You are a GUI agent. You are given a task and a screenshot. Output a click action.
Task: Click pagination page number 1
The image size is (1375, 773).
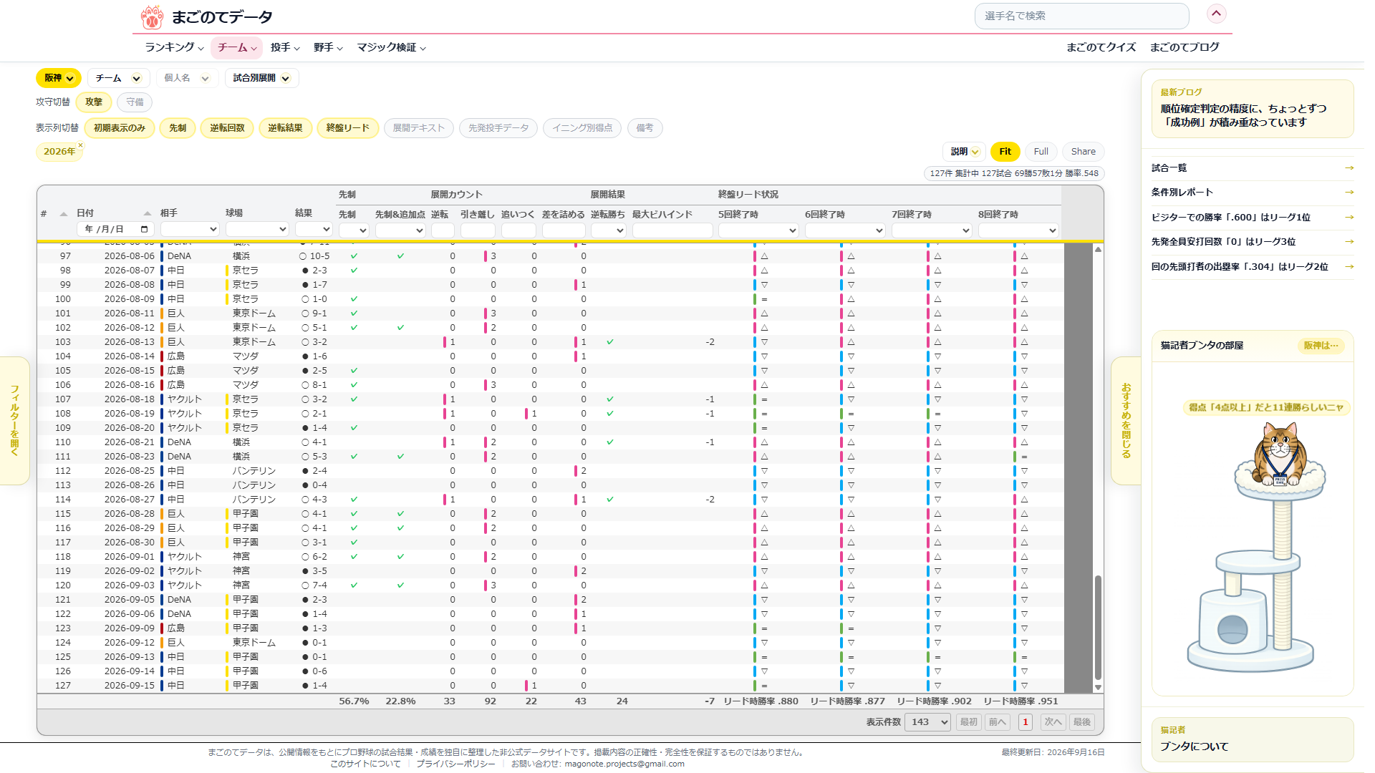click(x=1026, y=722)
